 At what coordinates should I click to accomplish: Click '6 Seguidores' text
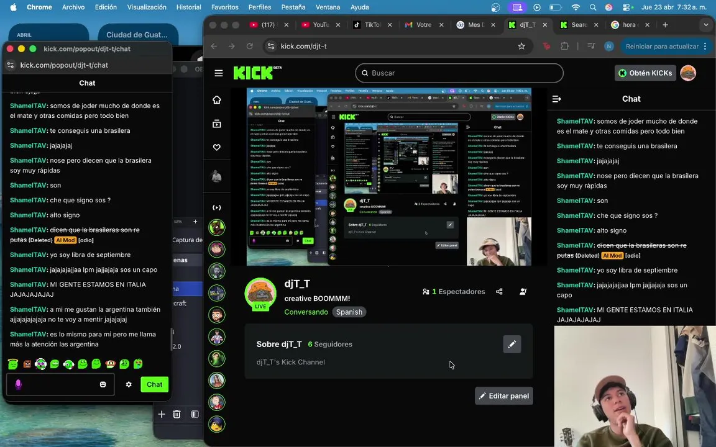329,345
